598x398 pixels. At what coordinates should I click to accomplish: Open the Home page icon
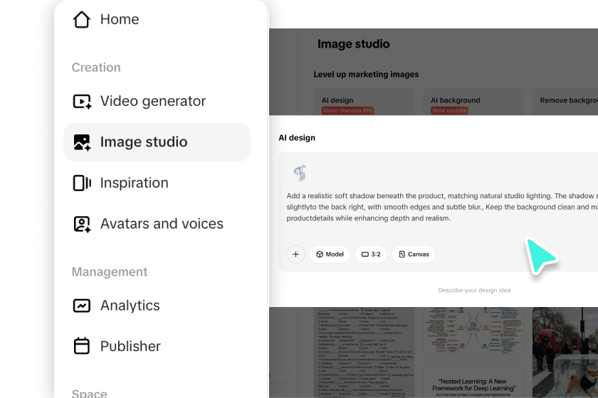click(x=82, y=19)
